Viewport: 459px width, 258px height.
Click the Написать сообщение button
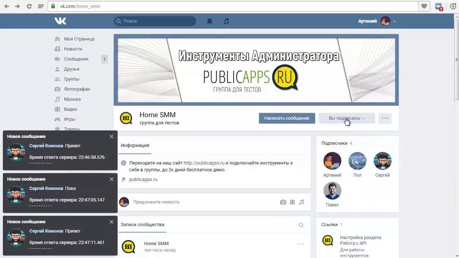pos(287,118)
